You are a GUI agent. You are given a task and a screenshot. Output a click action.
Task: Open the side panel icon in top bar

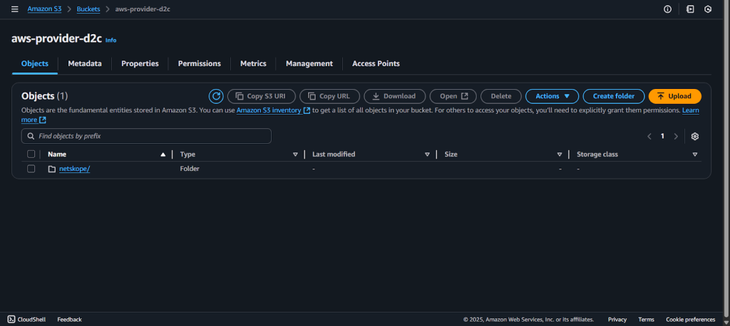690,9
